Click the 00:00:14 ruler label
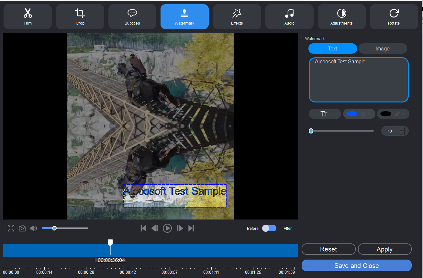 pyautogui.click(x=44, y=273)
